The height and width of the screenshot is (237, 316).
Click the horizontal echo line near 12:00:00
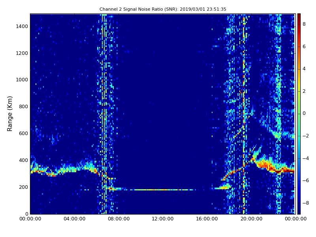(163, 190)
